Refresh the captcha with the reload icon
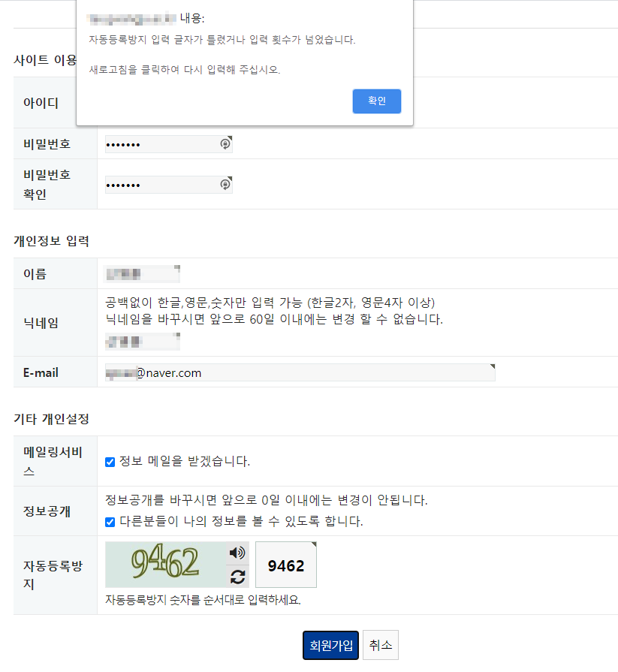 (237, 577)
